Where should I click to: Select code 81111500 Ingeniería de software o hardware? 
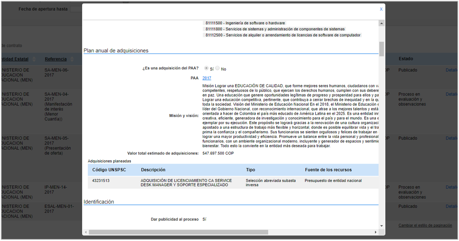tap(245, 23)
